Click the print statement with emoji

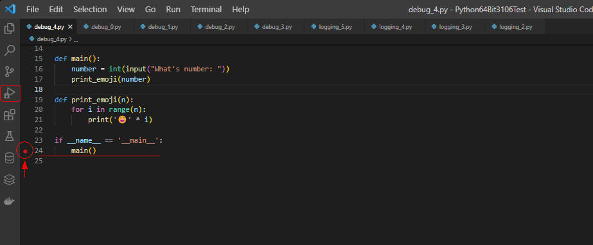120,120
